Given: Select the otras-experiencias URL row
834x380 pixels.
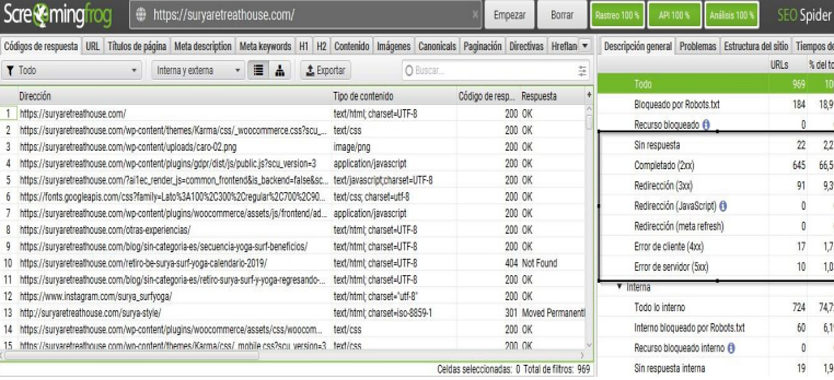Looking at the screenshot, I should (x=293, y=230).
